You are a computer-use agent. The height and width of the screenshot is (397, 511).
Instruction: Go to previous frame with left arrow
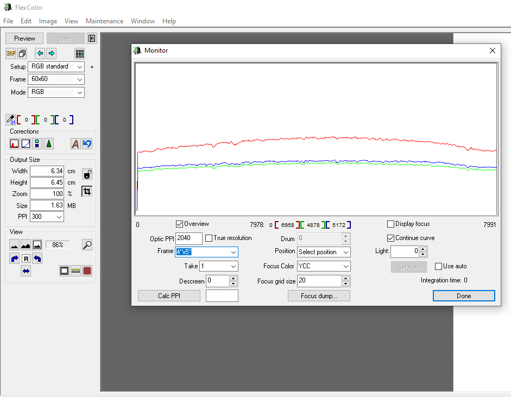pos(40,53)
